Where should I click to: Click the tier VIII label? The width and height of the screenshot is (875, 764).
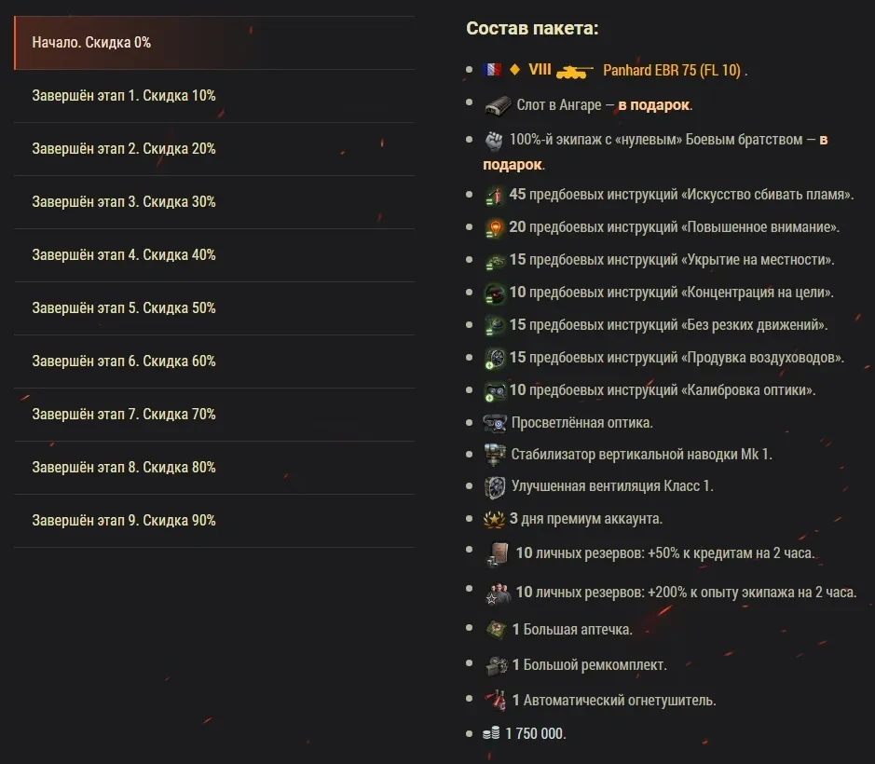540,70
